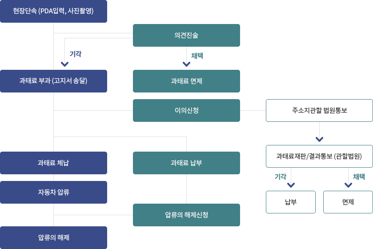
Task: Select the 압류의 해제 box
Action: pyautogui.click(x=53, y=237)
